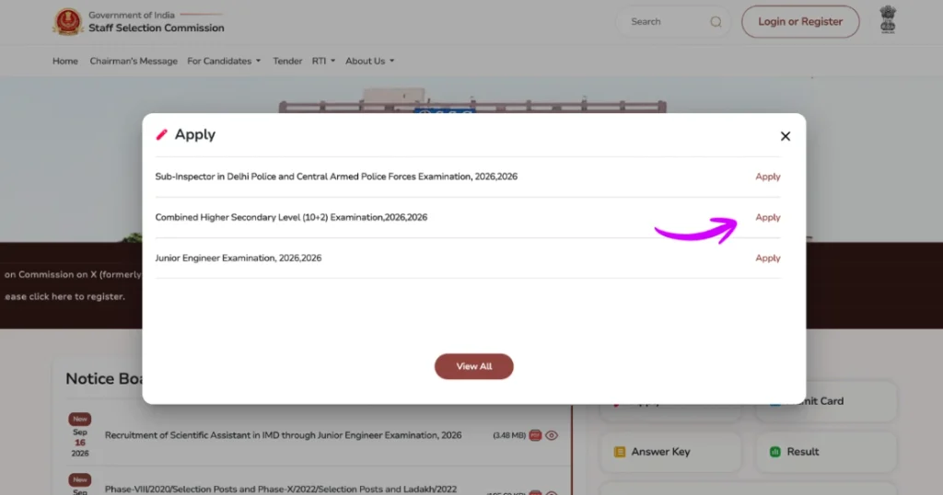The image size is (943, 495).
Task: Click 'please click here to register' text
Action: point(64,297)
